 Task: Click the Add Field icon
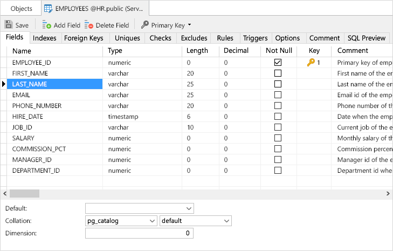point(46,25)
